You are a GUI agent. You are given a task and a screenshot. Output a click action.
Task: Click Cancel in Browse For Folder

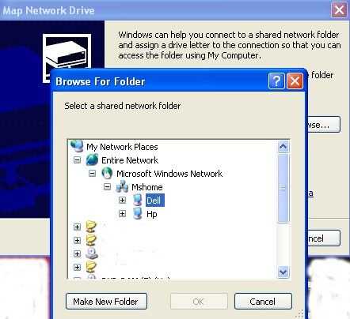(x=263, y=302)
